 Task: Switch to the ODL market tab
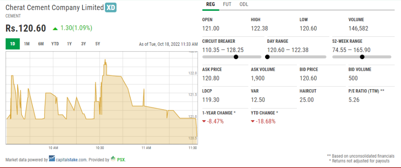244,4
